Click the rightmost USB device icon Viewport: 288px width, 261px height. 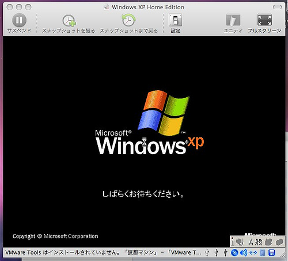(x=225, y=252)
